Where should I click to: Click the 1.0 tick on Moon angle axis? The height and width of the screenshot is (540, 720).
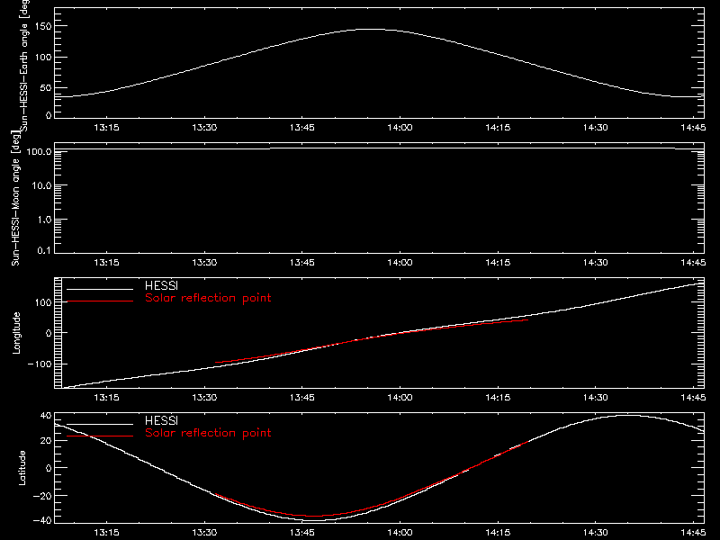pyautogui.click(x=44, y=220)
